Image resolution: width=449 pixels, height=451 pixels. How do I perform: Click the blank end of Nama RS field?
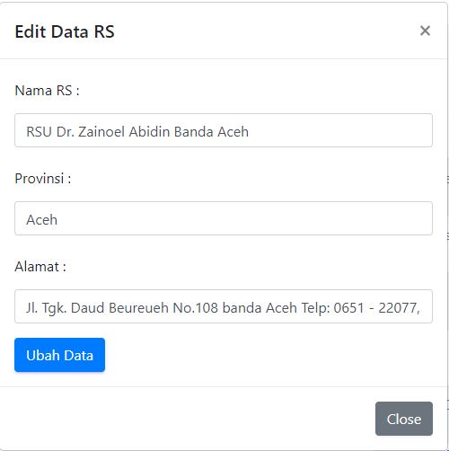(x=339, y=130)
